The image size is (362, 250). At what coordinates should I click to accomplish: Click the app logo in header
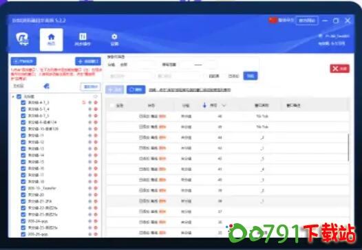22,39
